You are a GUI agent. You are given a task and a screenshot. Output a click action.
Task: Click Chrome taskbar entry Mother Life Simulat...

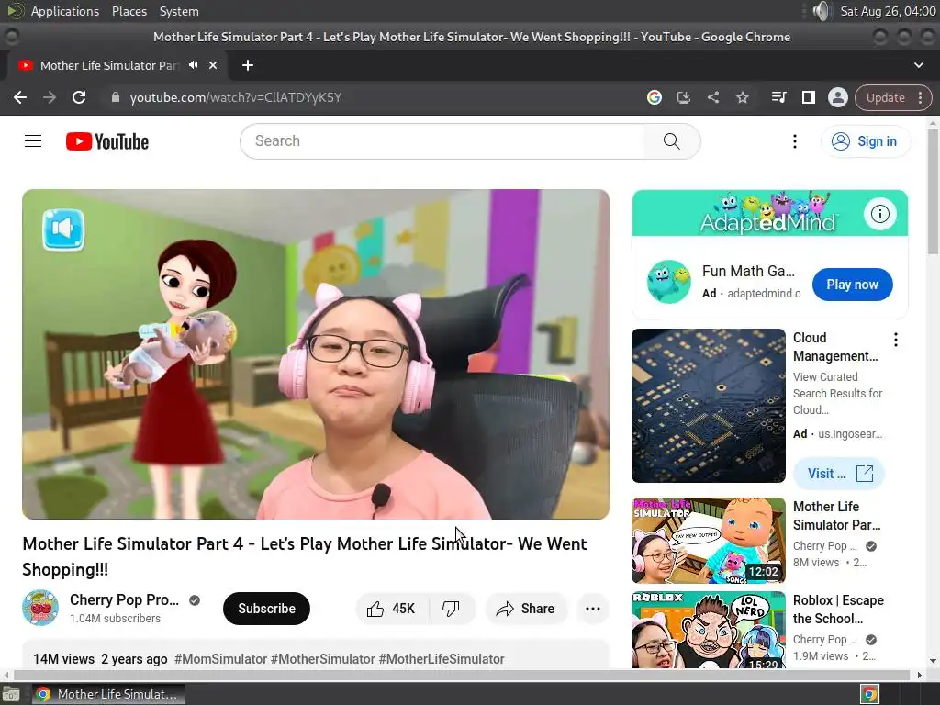108,694
